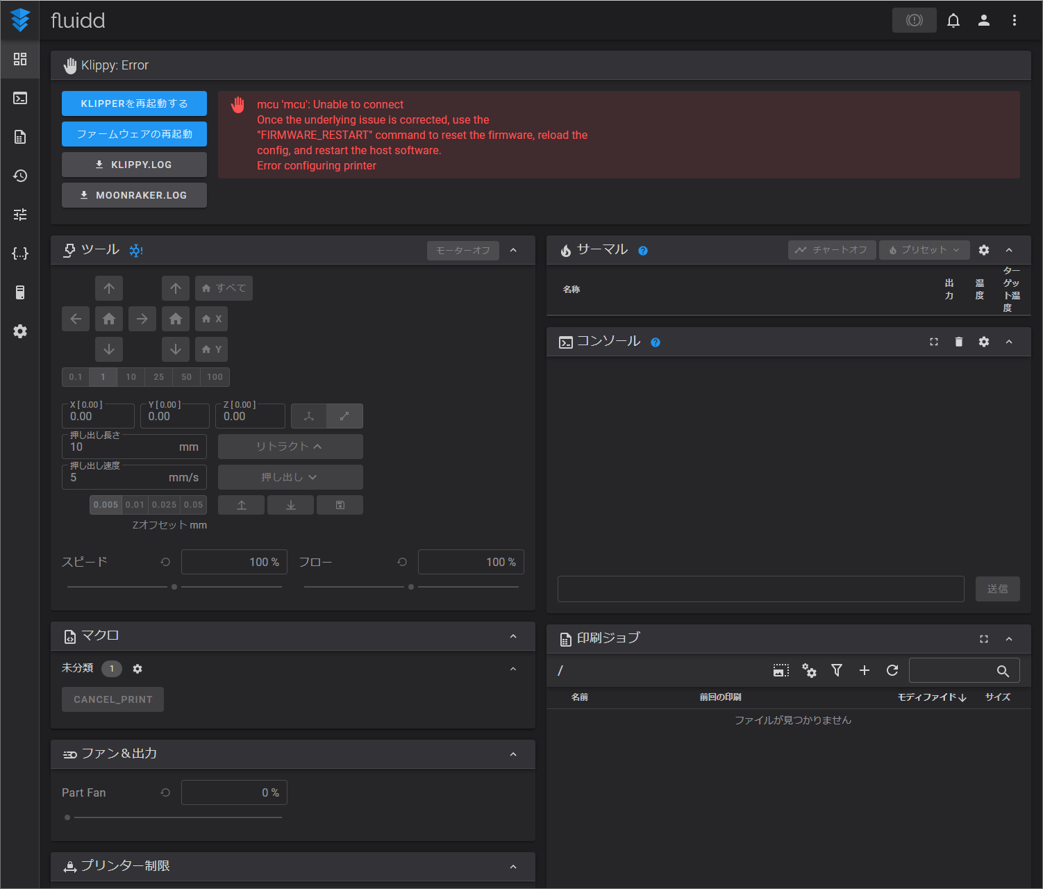Open Print Jobs panel fullscreen
Viewport: 1043px width, 889px height.
coord(984,639)
